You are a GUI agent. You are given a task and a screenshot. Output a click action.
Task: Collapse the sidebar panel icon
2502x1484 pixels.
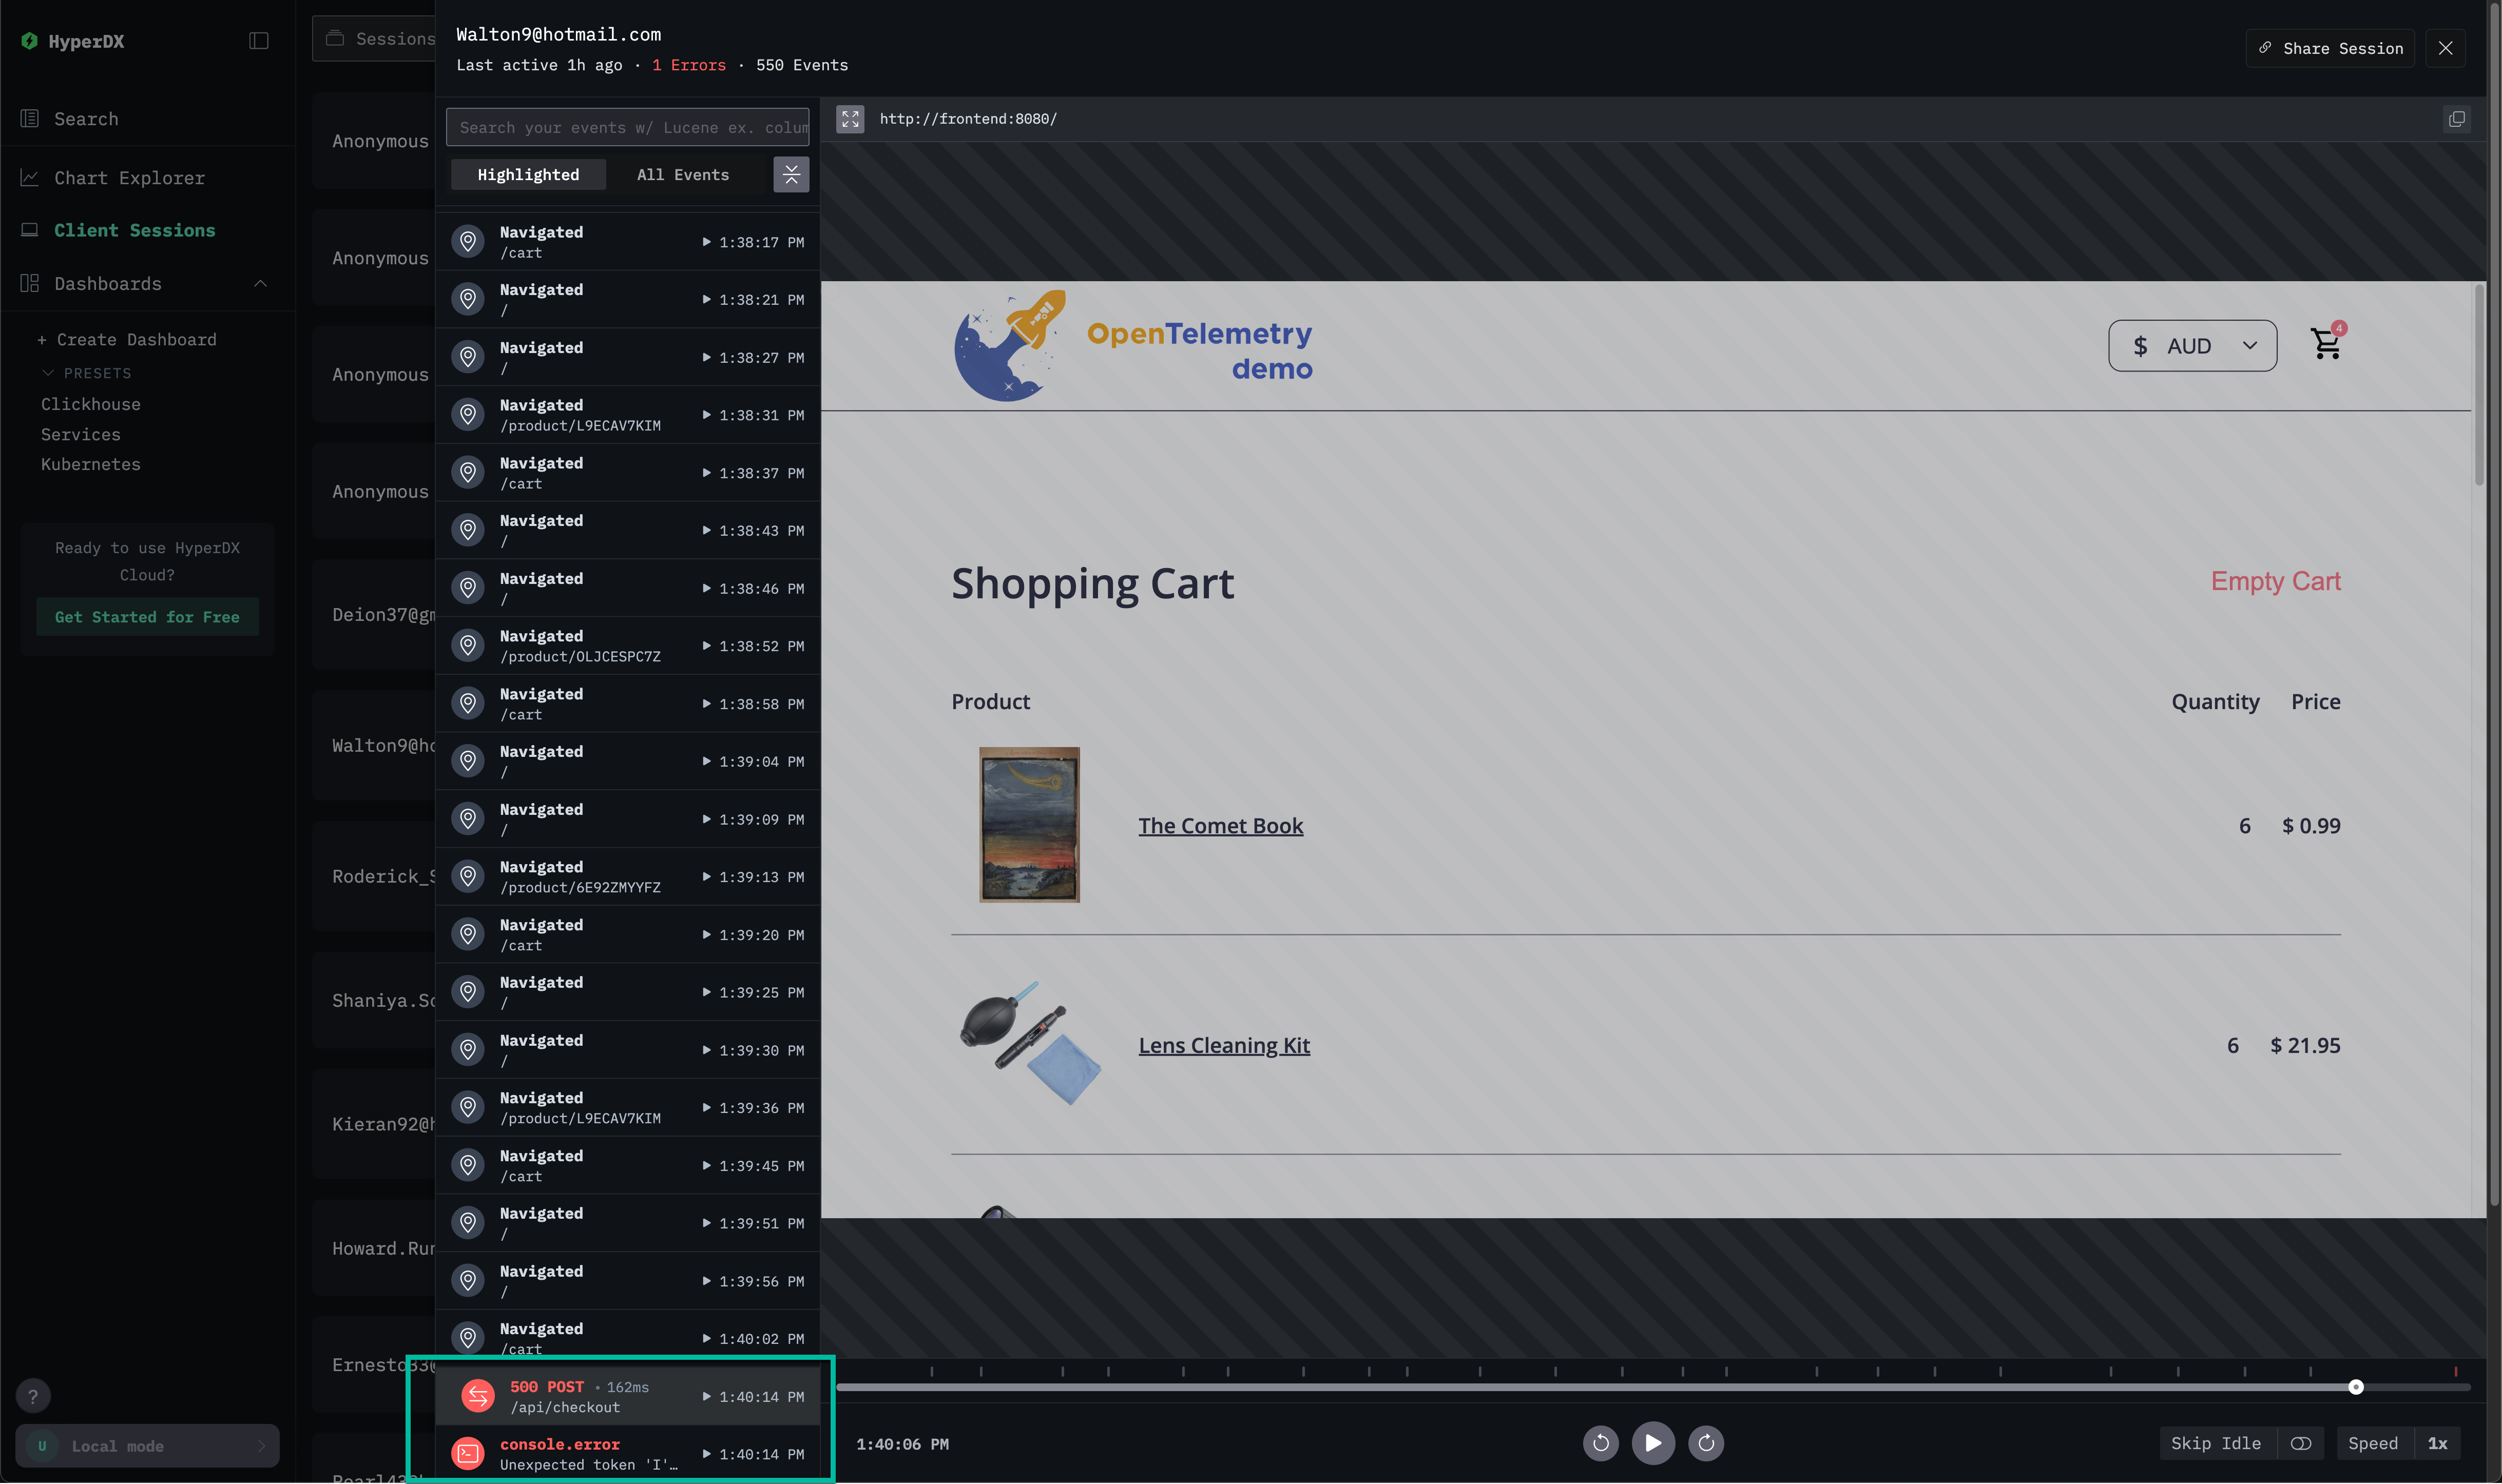259,41
